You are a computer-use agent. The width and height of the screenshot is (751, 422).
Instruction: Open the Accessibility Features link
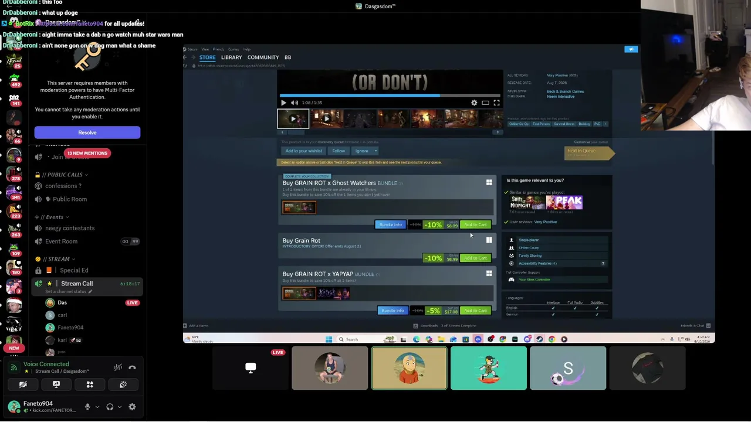coord(537,263)
